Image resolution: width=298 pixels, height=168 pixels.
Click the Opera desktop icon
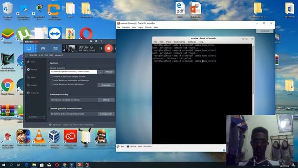86,34
